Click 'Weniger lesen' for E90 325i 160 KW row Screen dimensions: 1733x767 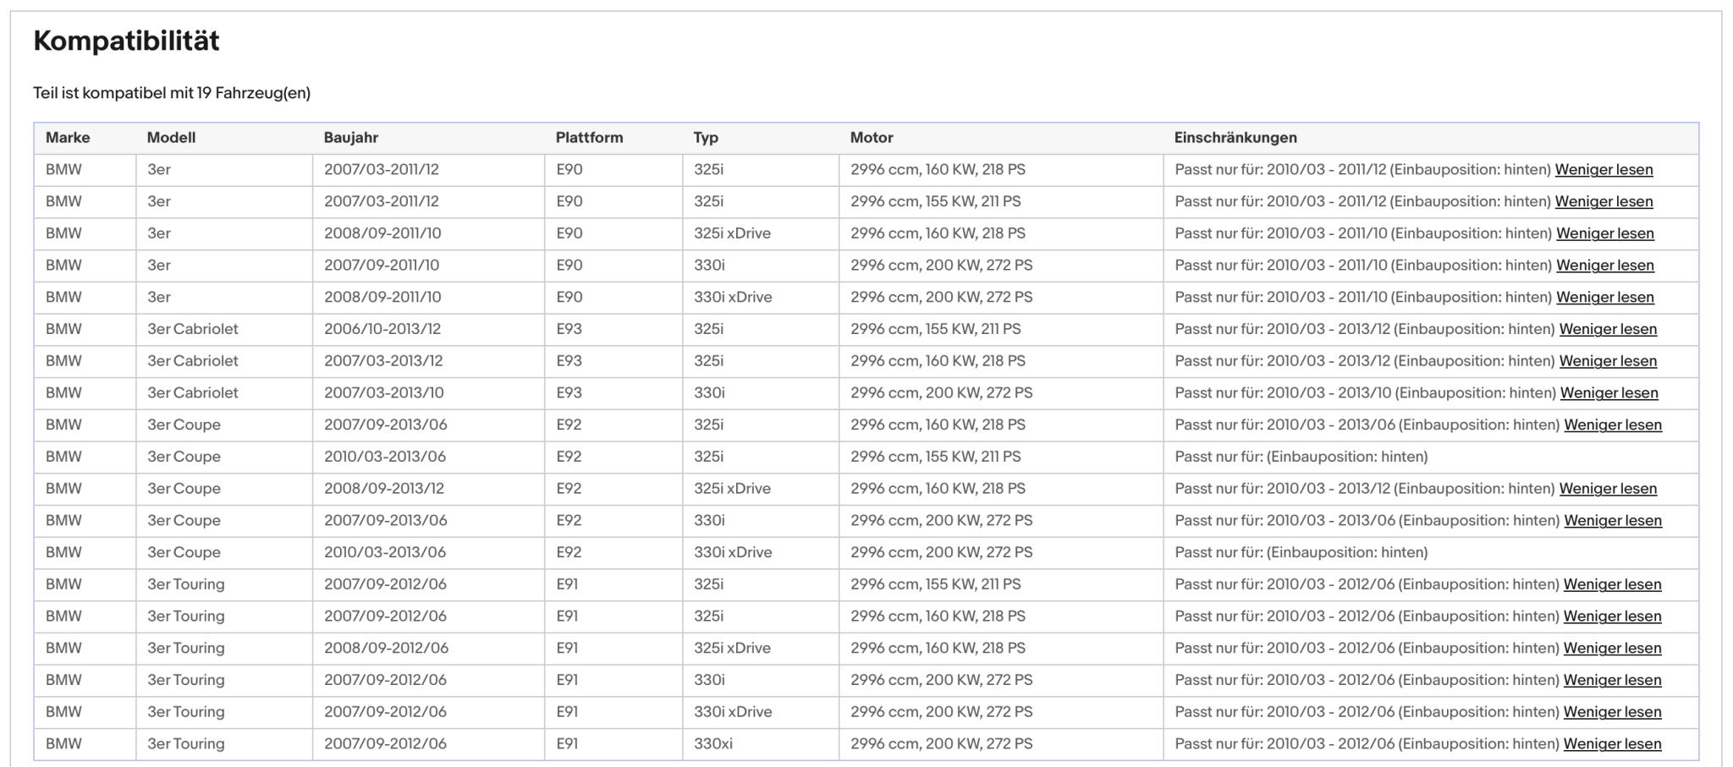tap(1604, 169)
